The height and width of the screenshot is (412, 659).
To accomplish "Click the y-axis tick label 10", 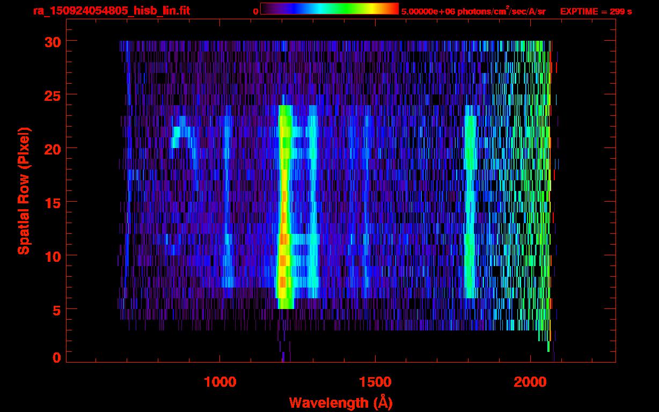I will (x=53, y=255).
